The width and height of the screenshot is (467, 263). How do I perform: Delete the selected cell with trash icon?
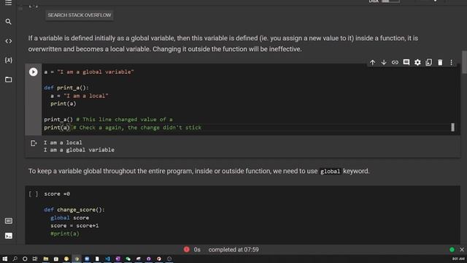[x=440, y=62]
